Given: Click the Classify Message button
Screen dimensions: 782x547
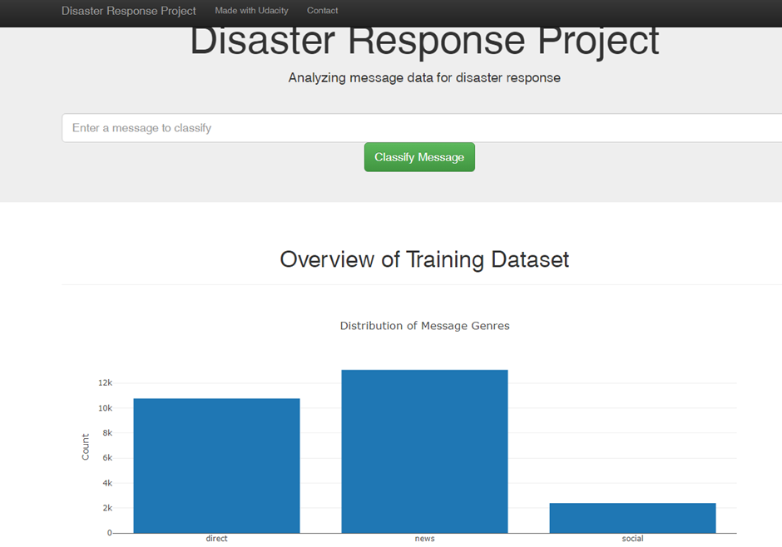Looking at the screenshot, I should click(419, 156).
